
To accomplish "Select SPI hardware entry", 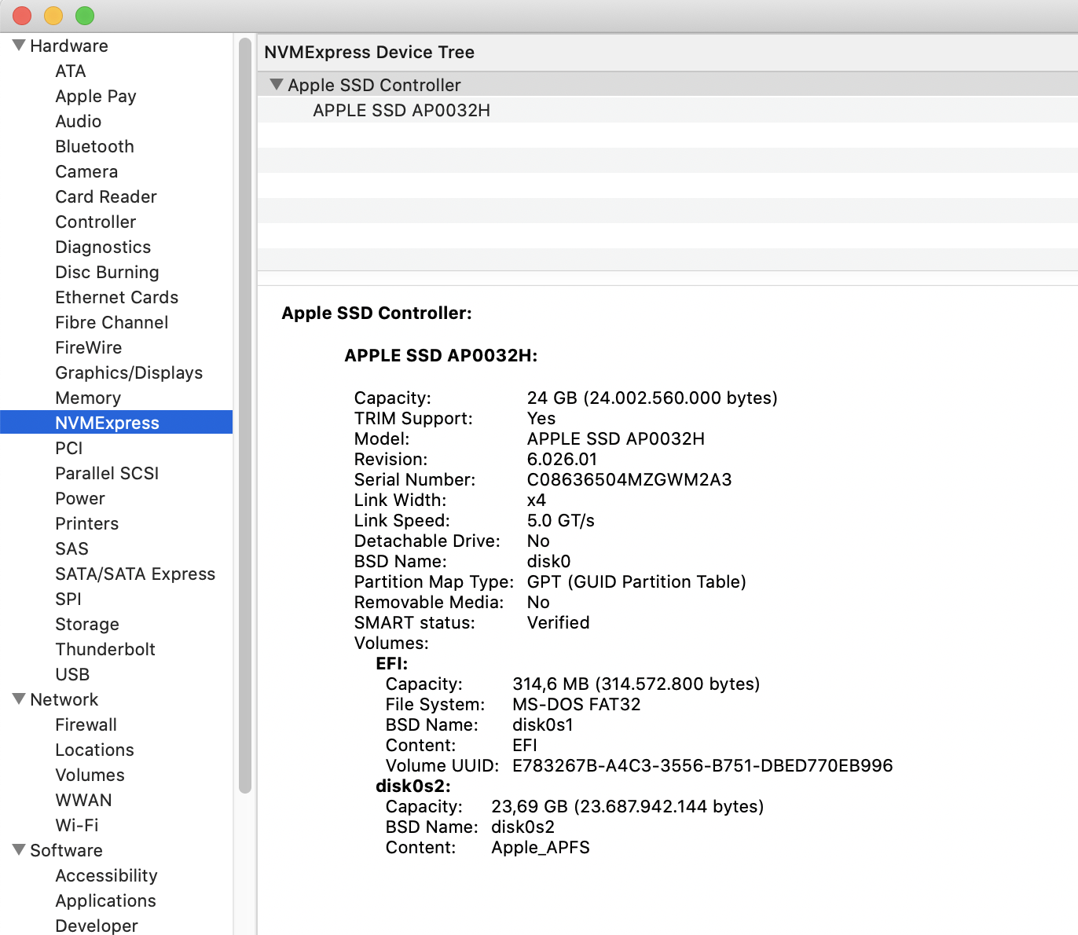I will [68, 599].
